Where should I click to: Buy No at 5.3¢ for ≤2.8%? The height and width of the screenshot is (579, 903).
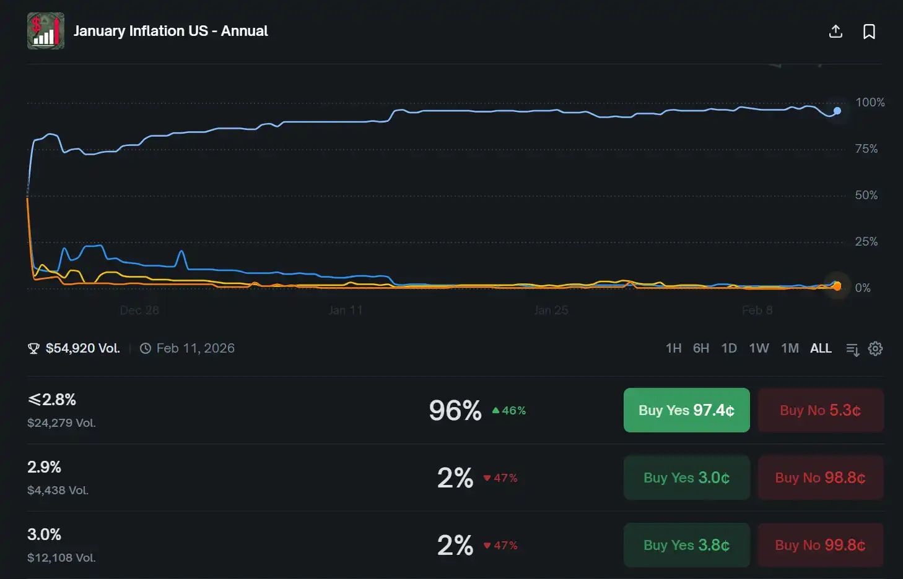pyautogui.click(x=820, y=410)
